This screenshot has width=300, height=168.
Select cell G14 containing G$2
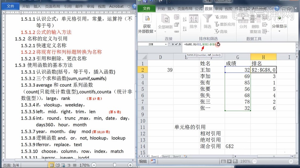click(238, 146)
